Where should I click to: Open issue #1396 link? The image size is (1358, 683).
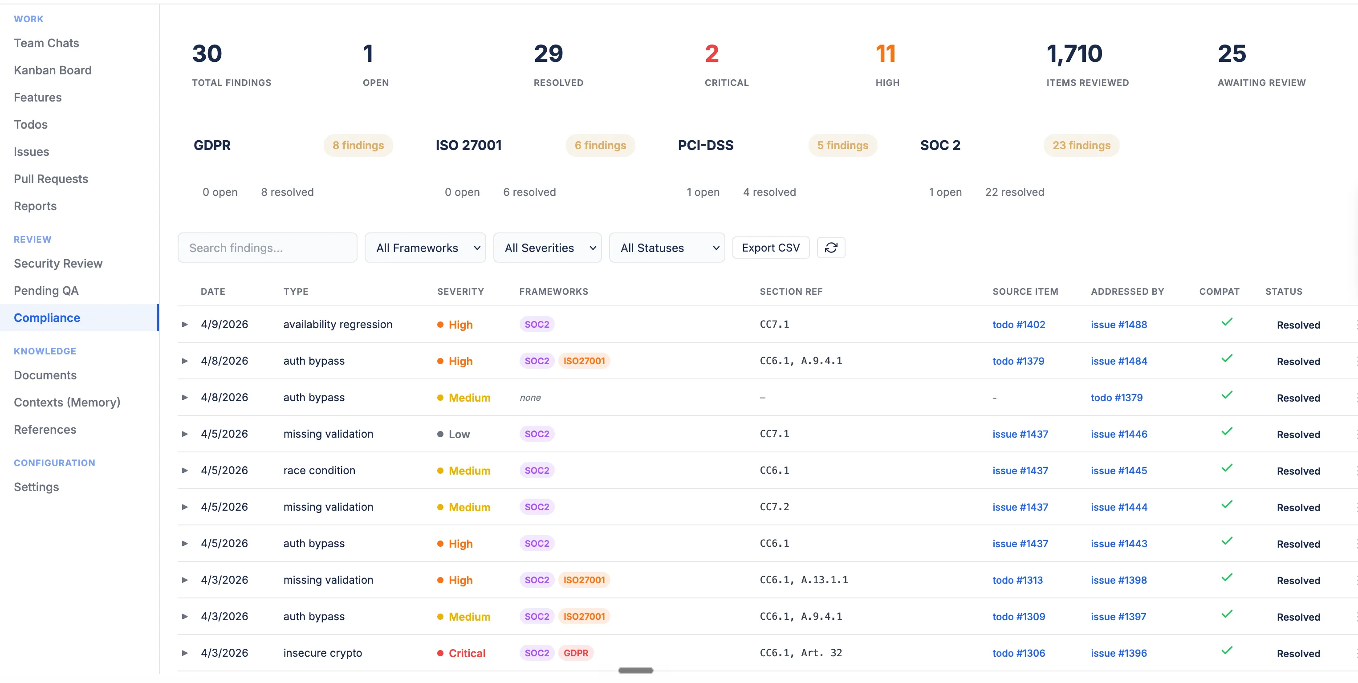tap(1118, 654)
